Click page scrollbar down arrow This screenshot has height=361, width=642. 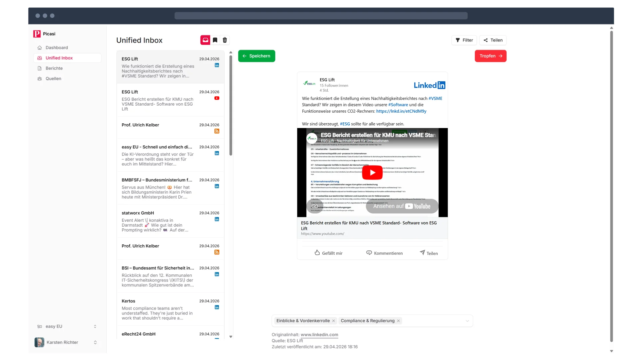coord(612,351)
